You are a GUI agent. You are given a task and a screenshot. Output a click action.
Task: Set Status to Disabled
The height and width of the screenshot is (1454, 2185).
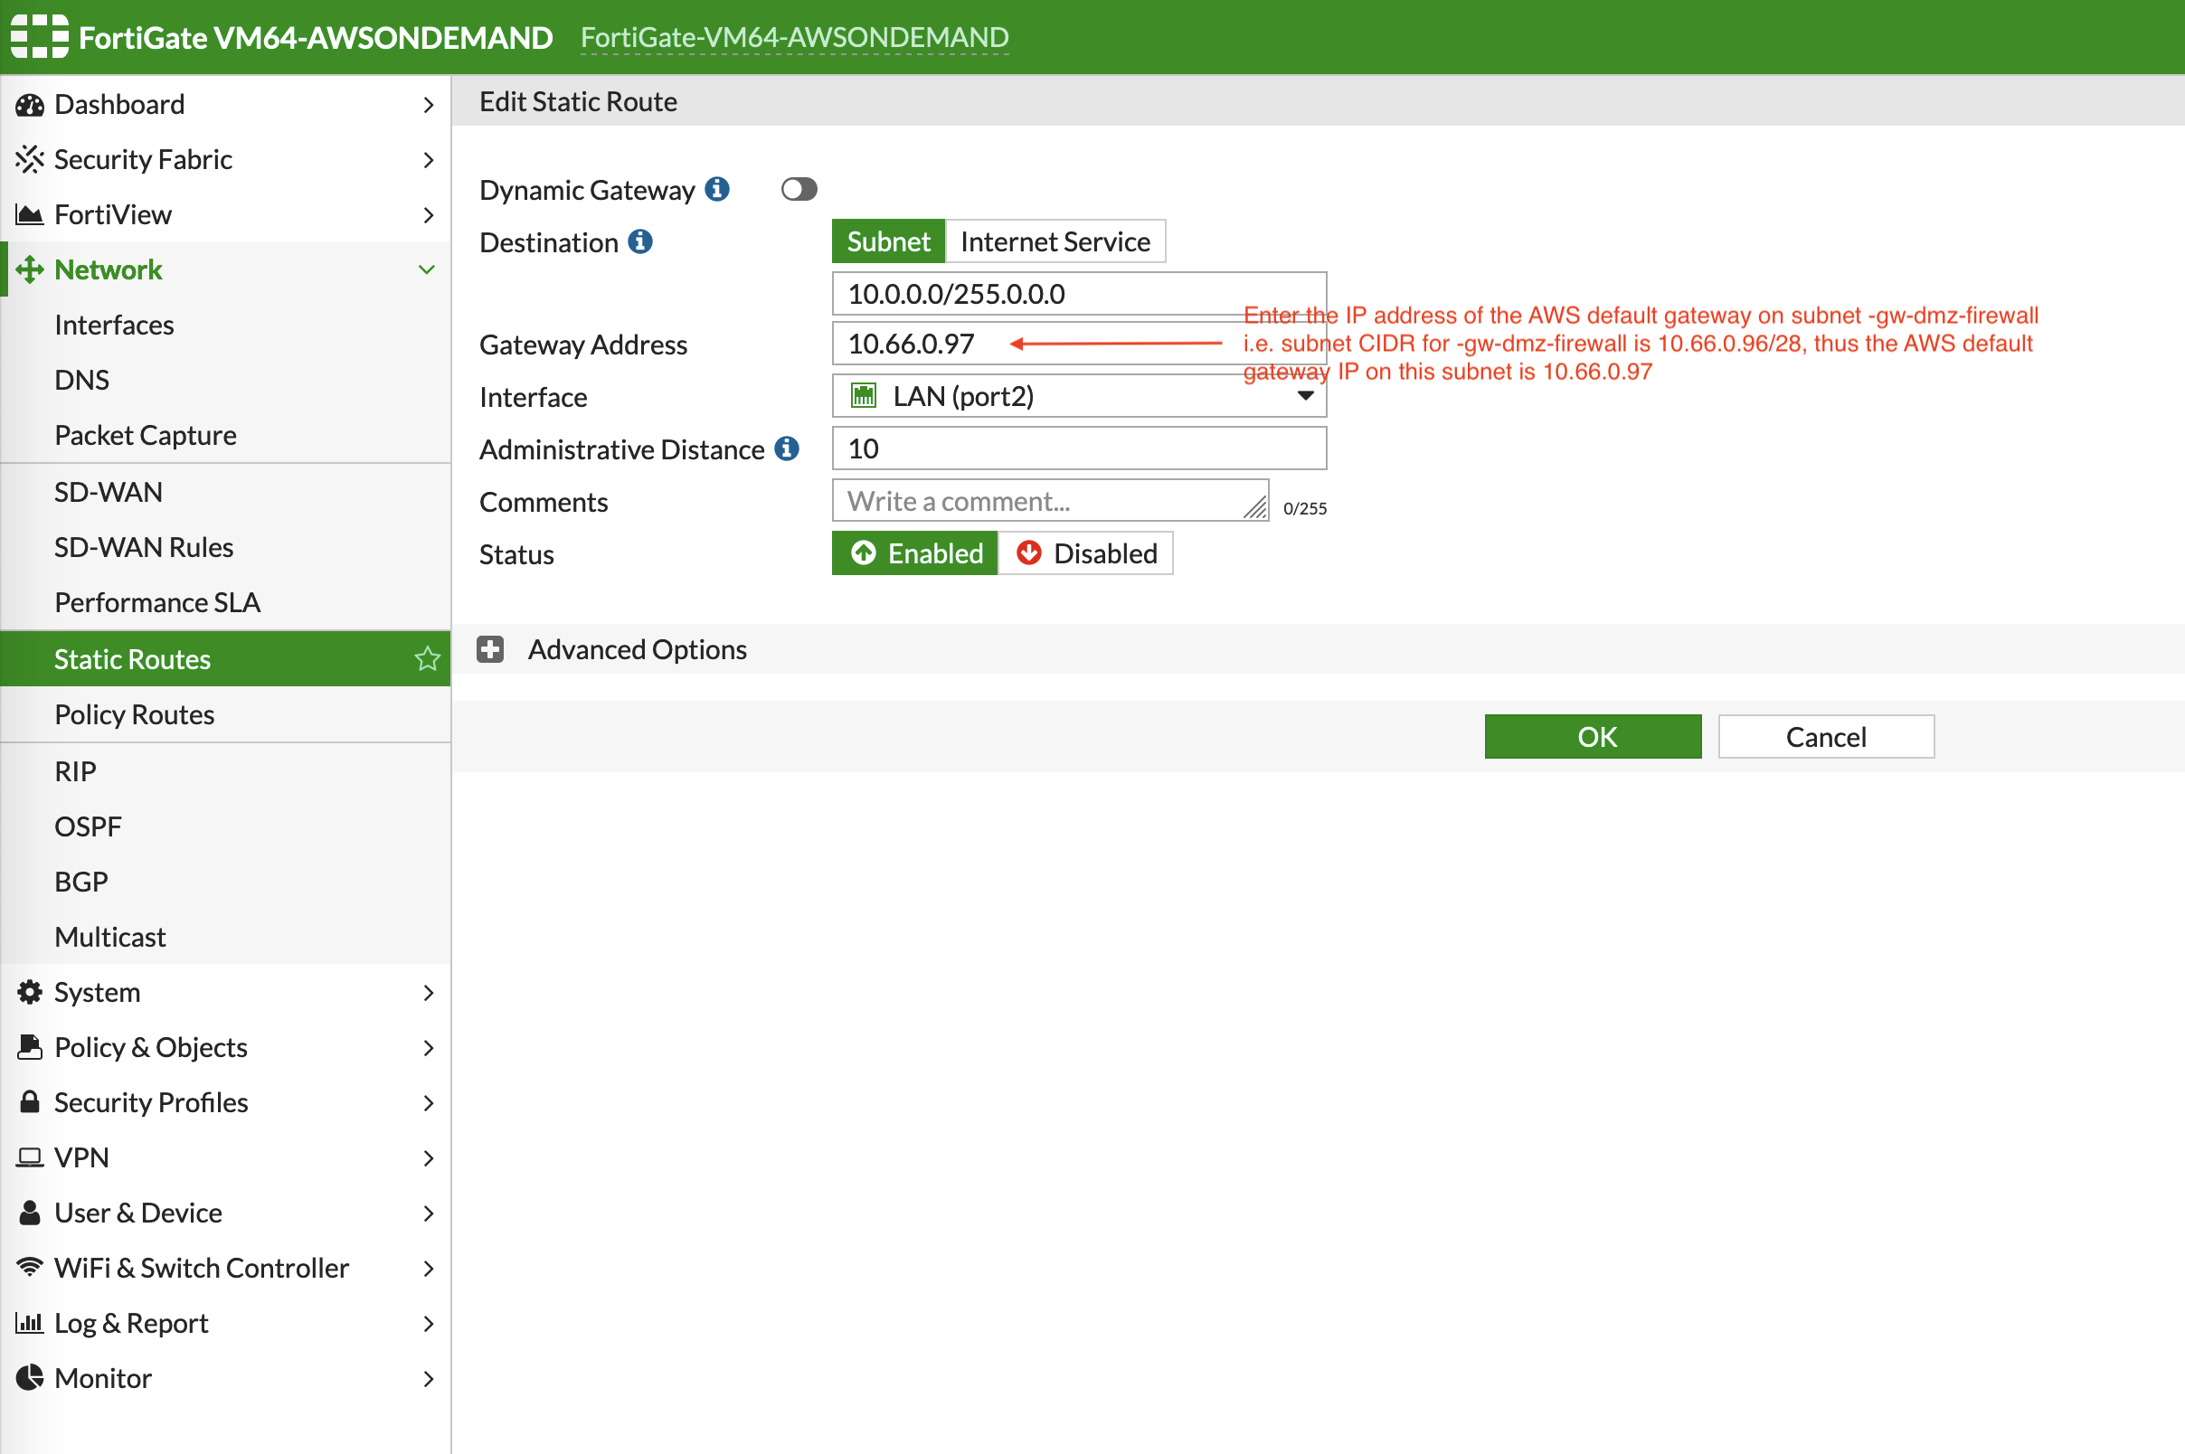[x=1086, y=553]
